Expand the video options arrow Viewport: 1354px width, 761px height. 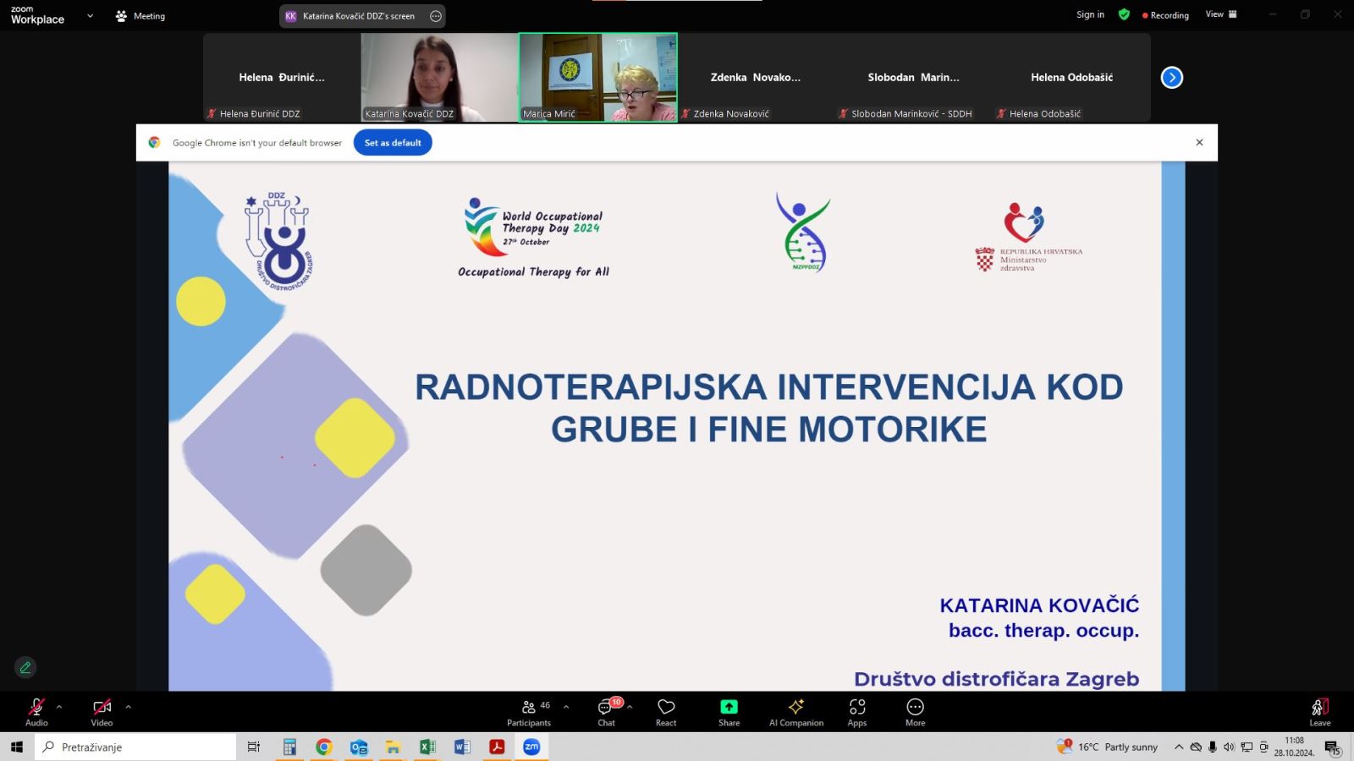[x=129, y=707]
